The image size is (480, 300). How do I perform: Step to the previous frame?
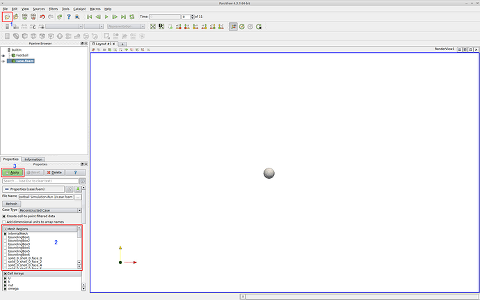98,17
